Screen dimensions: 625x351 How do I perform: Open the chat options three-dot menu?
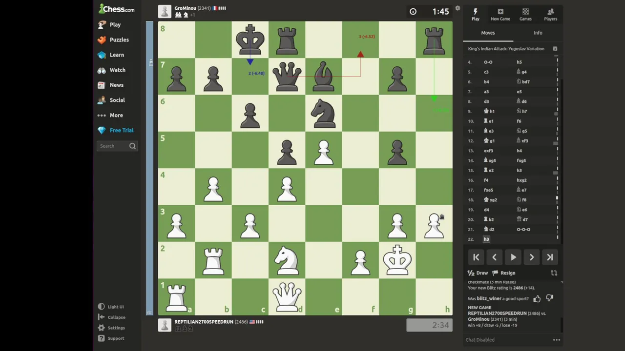point(556,340)
